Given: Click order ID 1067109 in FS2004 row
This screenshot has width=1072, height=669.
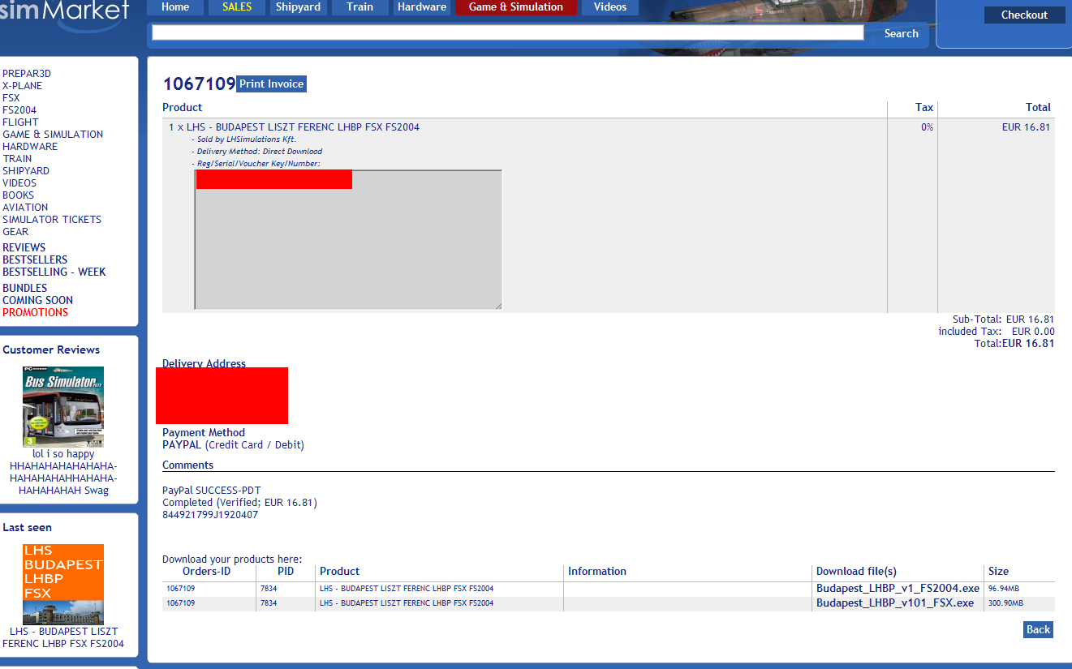Looking at the screenshot, I should point(181,589).
